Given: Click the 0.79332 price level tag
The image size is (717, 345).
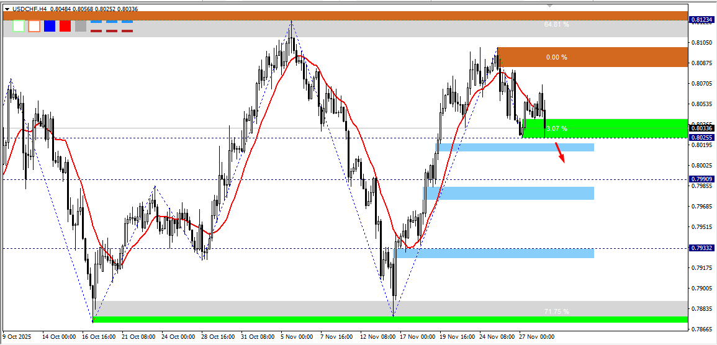Looking at the screenshot, I should [x=701, y=248].
